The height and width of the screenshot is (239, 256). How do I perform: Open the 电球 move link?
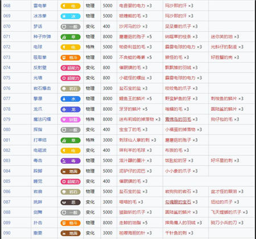coord(38,47)
